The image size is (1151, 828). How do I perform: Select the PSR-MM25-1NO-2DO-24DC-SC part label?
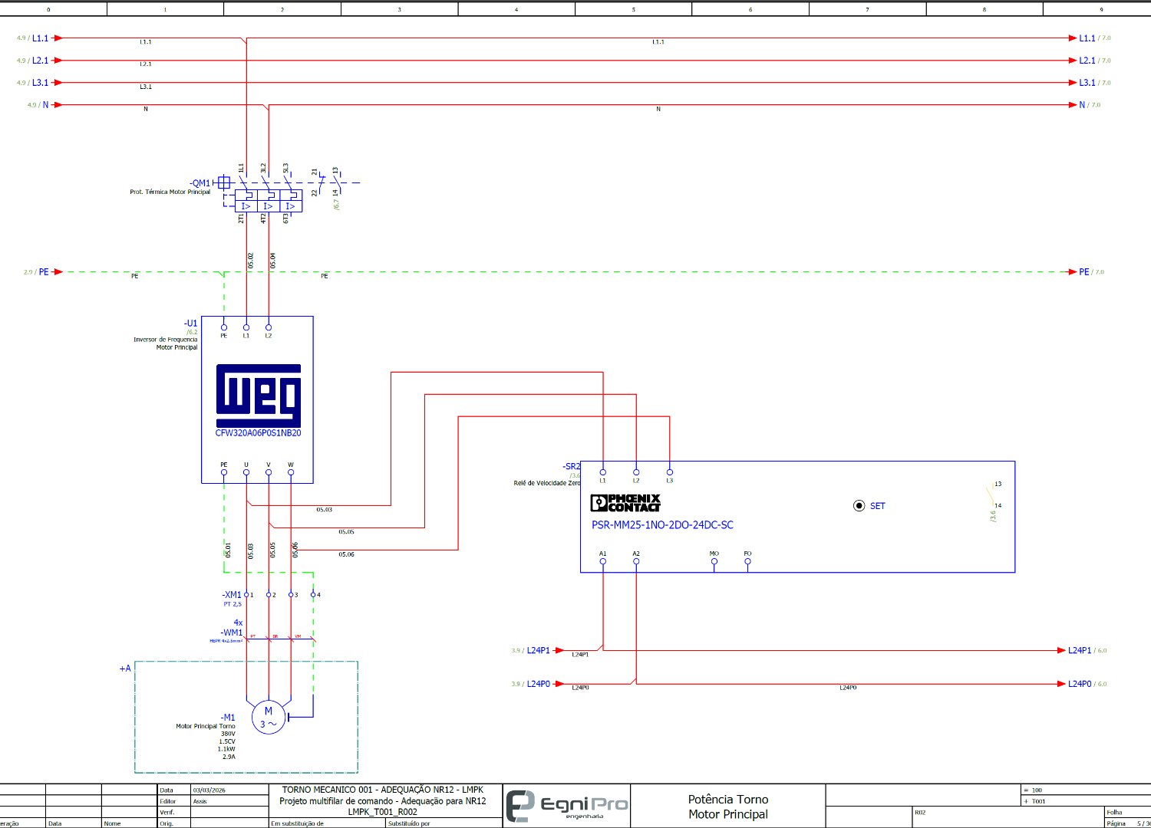click(x=662, y=525)
